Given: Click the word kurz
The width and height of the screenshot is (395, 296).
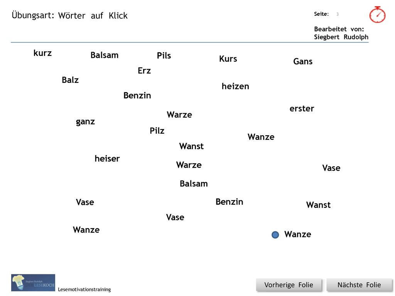Looking at the screenshot, I should pos(42,53).
